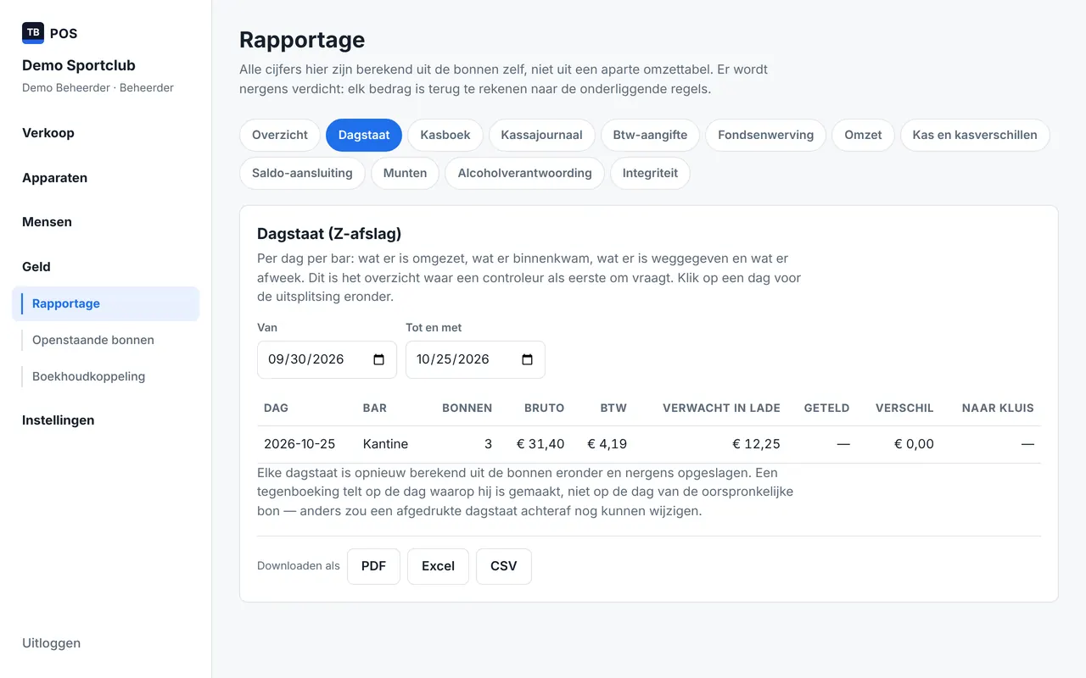Open Openstaande bonnen in the sidebar
The height and width of the screenshot is (678, 1086).
coord(93,340)
